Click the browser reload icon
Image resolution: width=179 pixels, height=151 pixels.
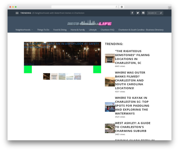coord(116,7)
